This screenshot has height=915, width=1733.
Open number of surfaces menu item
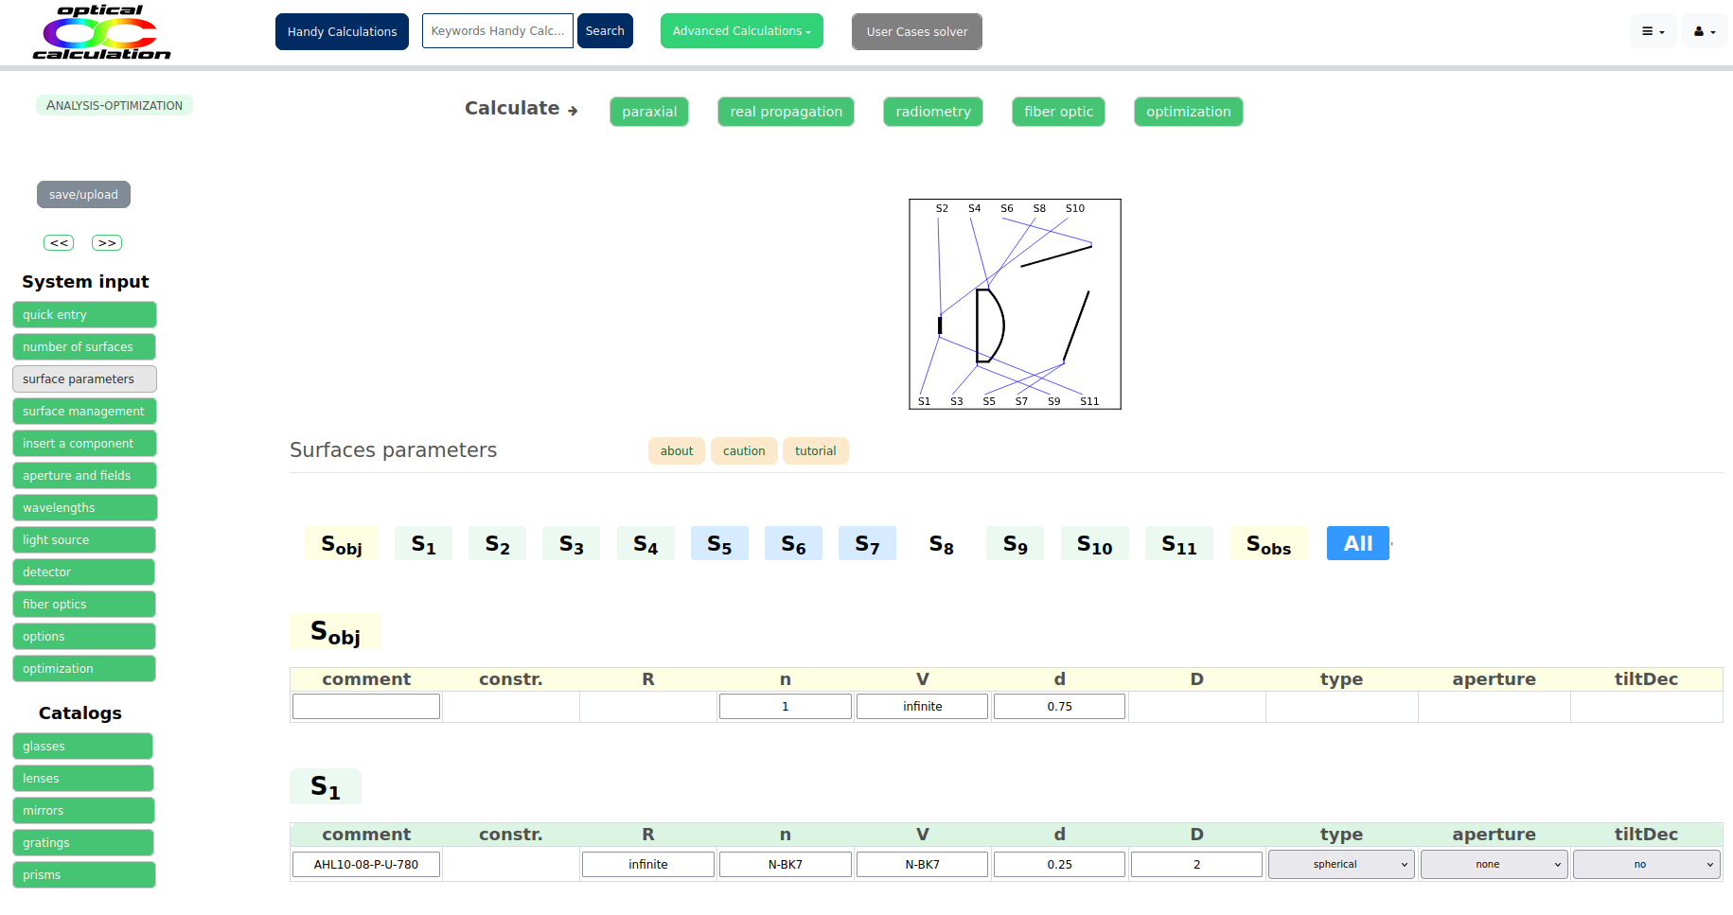(84, 346)
